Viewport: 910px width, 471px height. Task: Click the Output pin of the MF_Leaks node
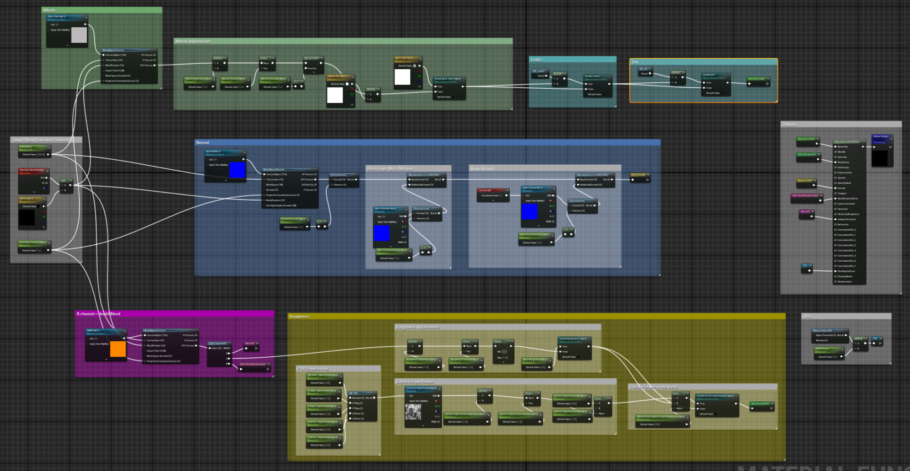546,76
